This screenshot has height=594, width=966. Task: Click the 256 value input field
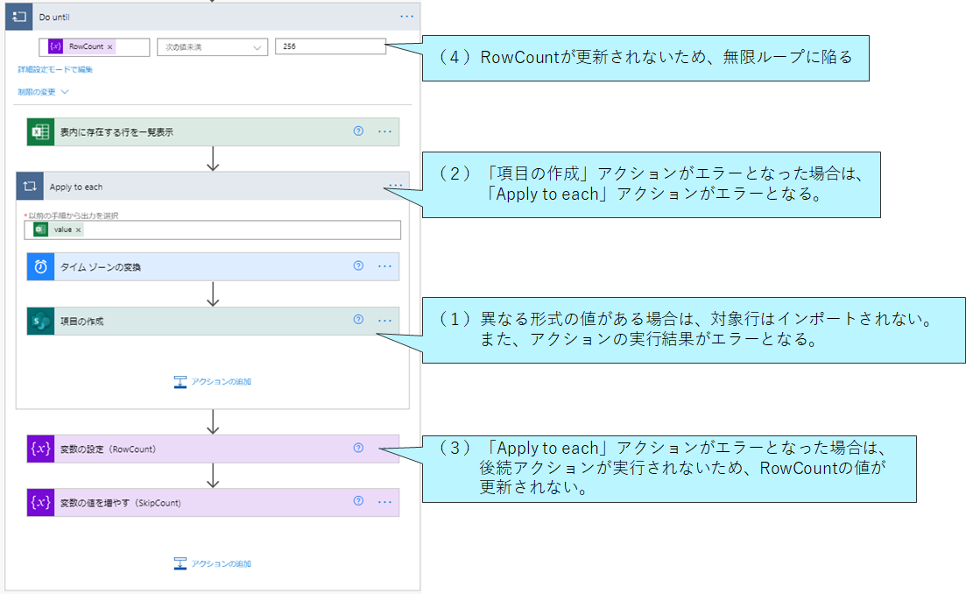(x=330, y=46)
